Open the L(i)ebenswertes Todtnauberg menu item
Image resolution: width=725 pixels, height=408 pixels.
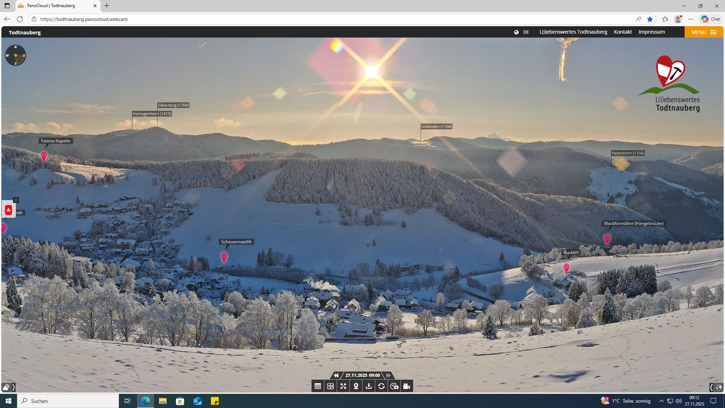coord(573,32)
